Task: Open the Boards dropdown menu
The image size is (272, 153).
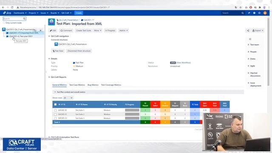Action: coord(55,13)
